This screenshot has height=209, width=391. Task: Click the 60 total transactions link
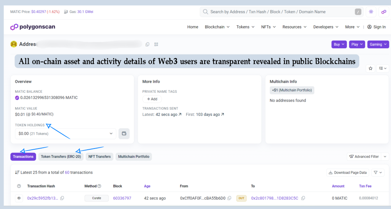coord(67,172)
